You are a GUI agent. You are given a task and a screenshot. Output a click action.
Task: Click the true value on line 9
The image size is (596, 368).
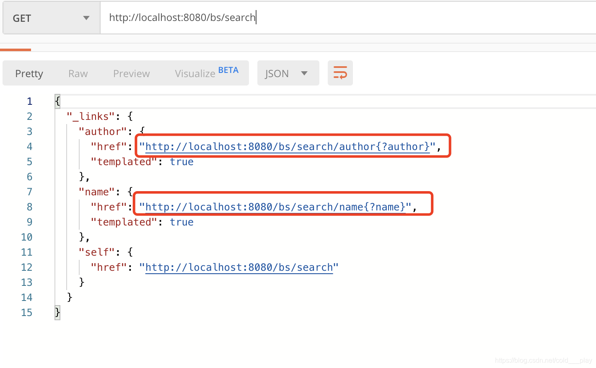(181, 222)
